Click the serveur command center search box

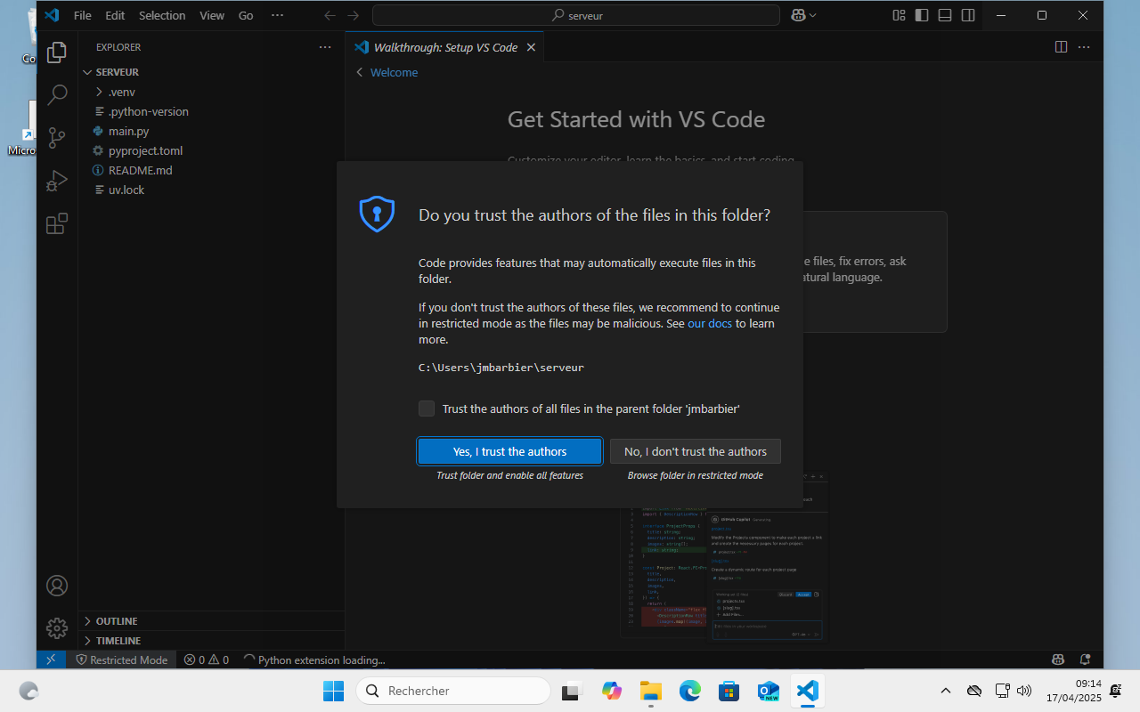[x=576, y=15]
